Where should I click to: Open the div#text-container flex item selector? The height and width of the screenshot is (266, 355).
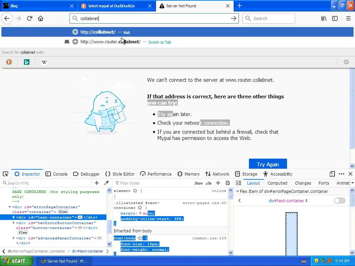(288, 201)
